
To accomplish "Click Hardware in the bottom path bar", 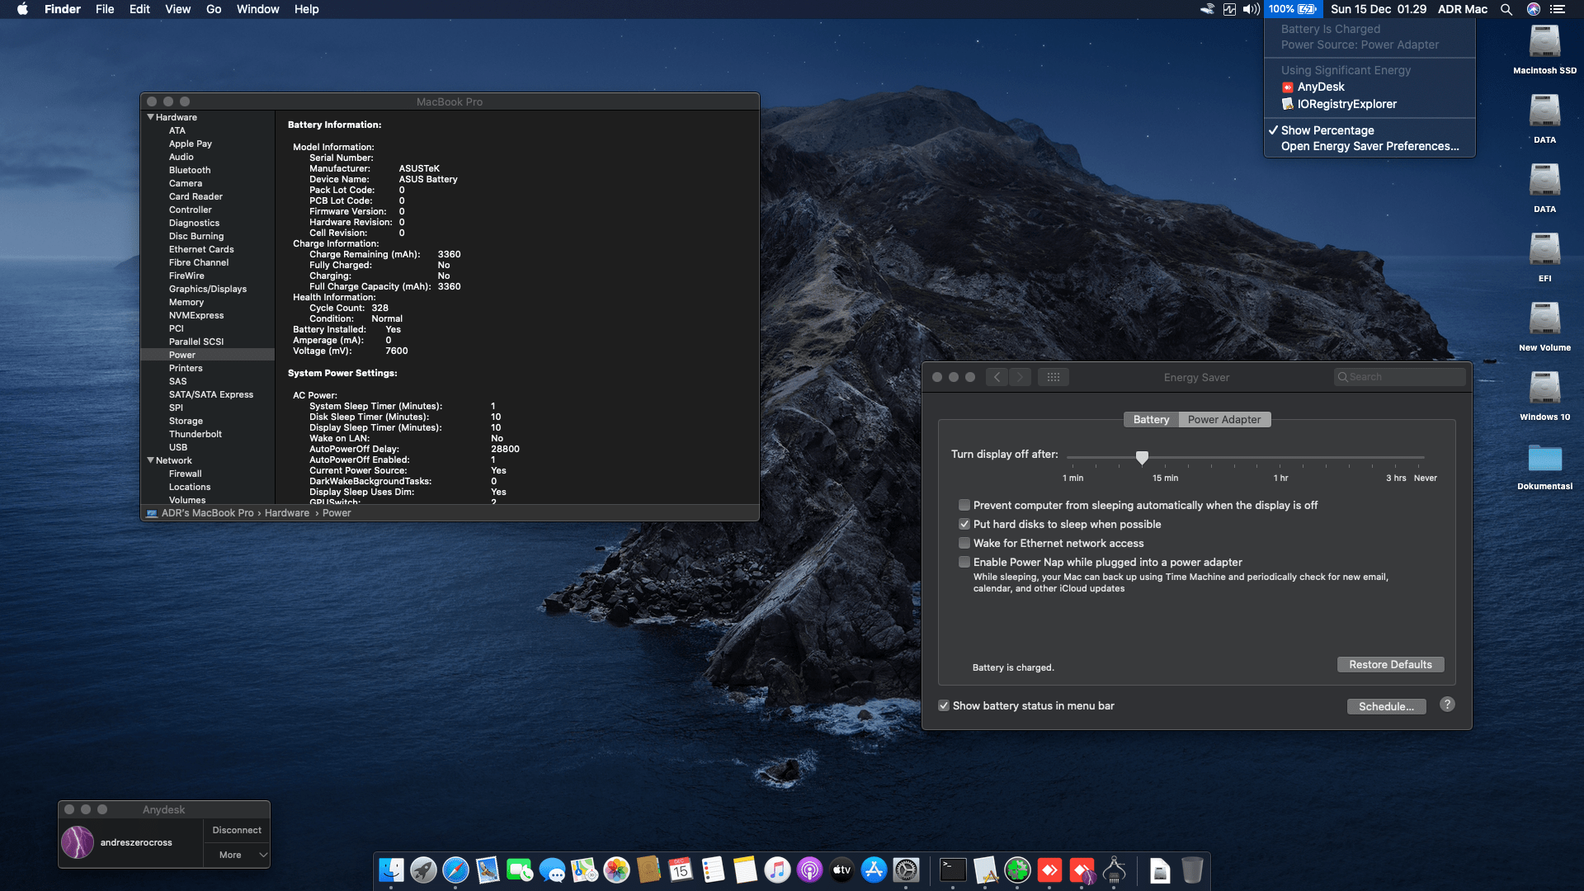I will (287, 513).
